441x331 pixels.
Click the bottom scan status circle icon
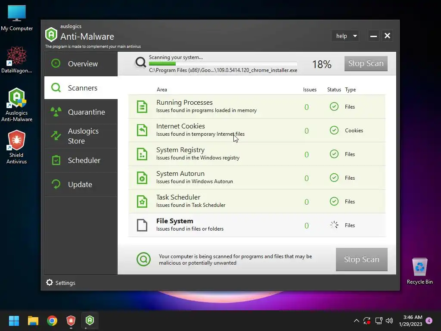coord(143,259)
